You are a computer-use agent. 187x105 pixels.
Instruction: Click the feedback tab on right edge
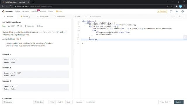185,37
